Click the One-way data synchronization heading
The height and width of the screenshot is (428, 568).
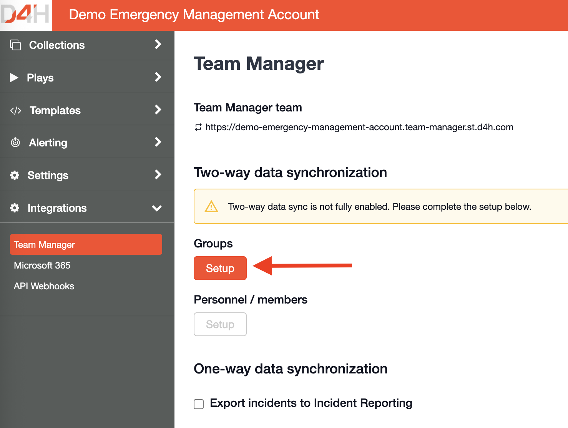291,369
